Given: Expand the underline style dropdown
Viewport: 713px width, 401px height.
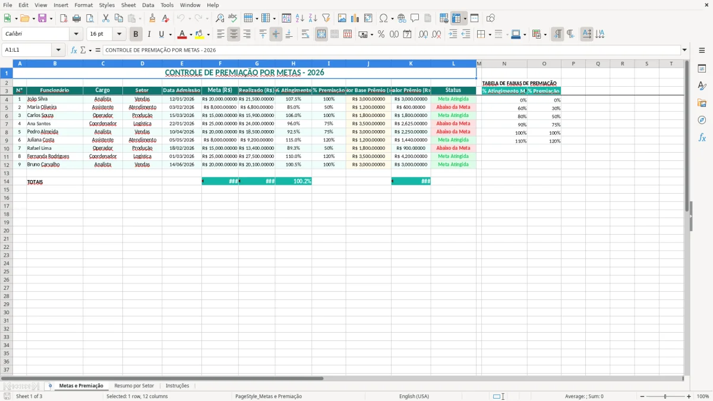Looking at the screenshot, I should (170, 34).
